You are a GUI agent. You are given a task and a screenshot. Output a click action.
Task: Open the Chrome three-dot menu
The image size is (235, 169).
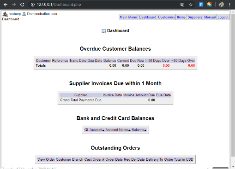tap(229, 5)
